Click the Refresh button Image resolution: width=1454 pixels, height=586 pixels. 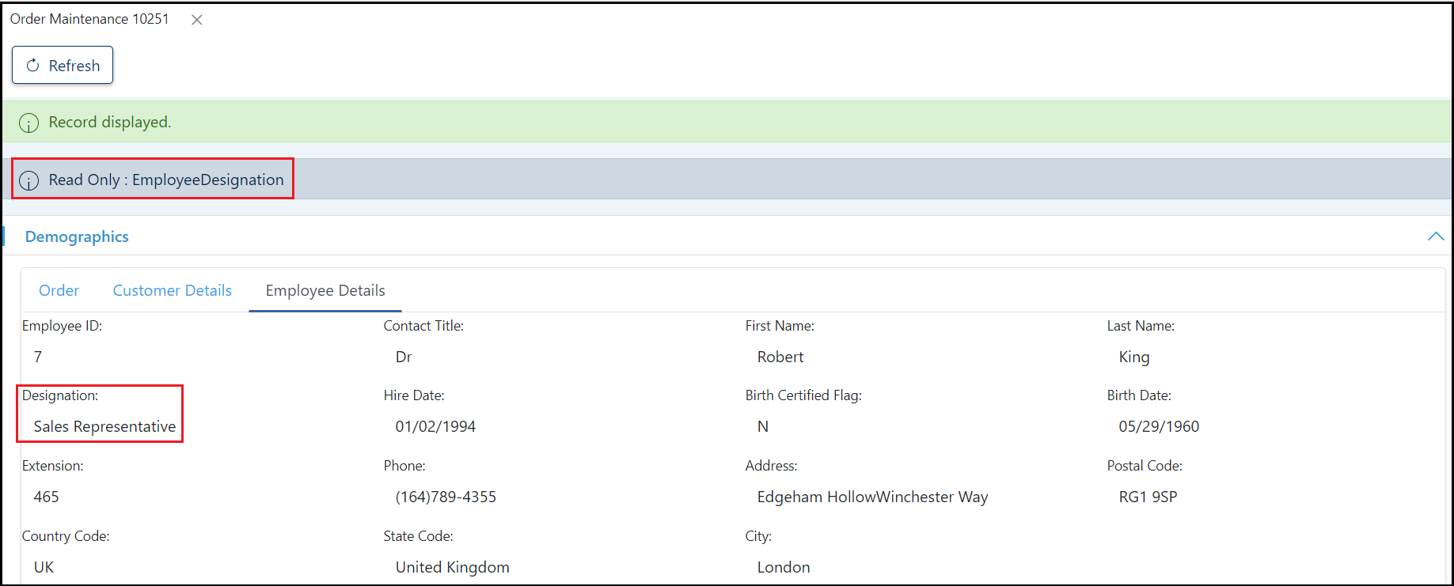pyautogui.click(x=63, y=65)
